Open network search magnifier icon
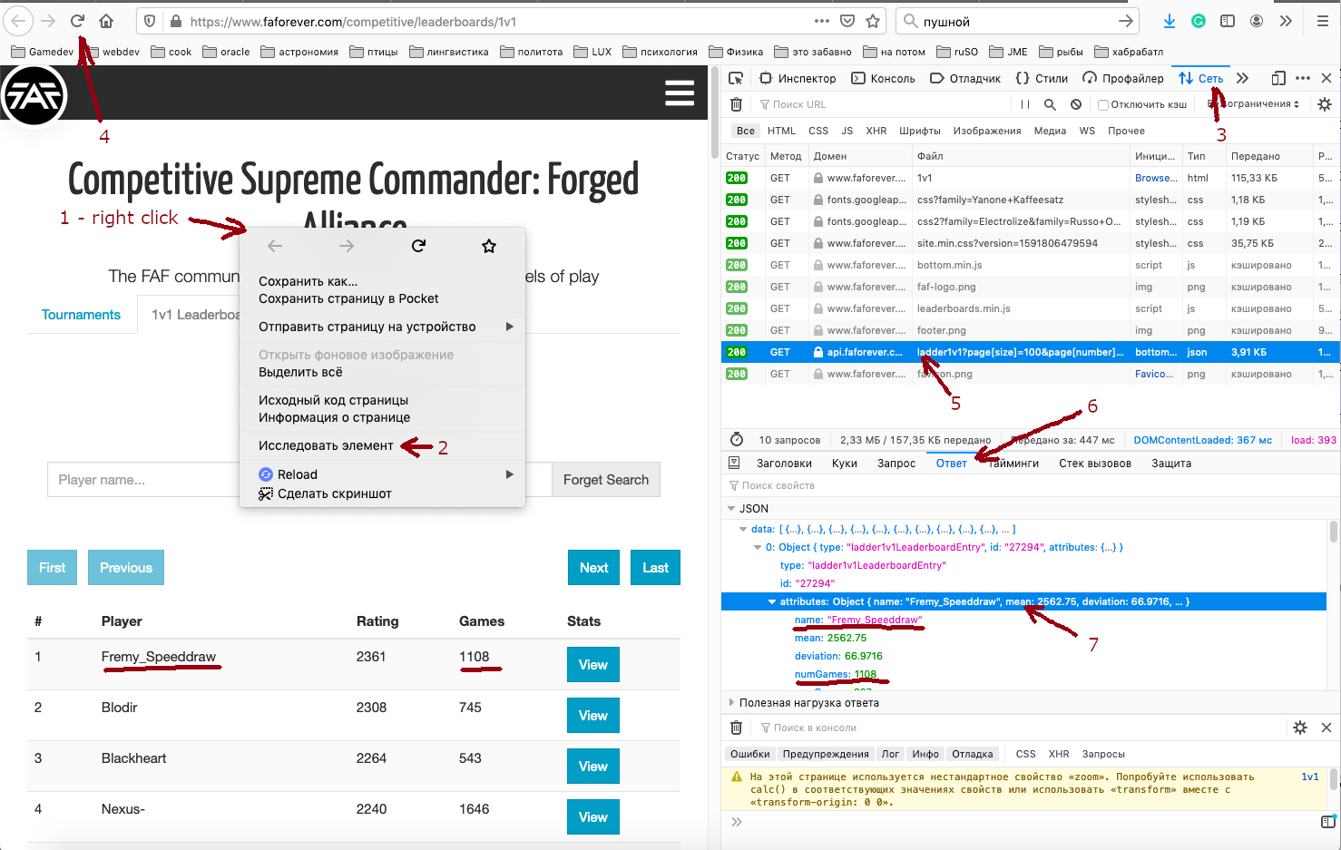The width and height of the screenshot is (1341, 850). tap(1050, 104)
